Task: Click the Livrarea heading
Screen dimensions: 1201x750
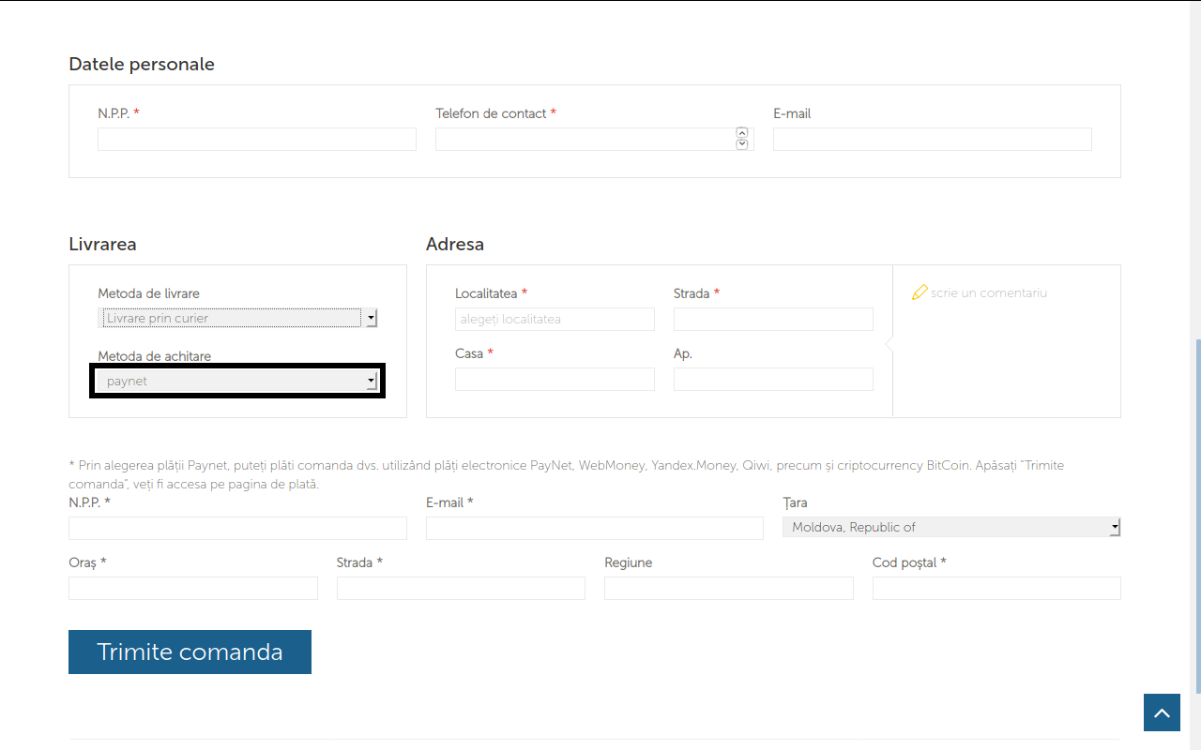Action: coord(102,244)
